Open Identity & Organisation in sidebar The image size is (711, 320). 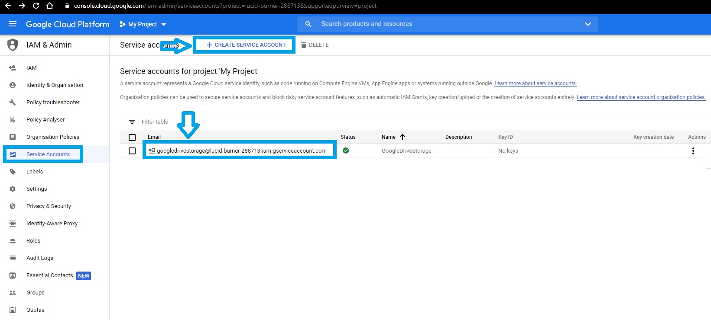click(x=55, y=85)
